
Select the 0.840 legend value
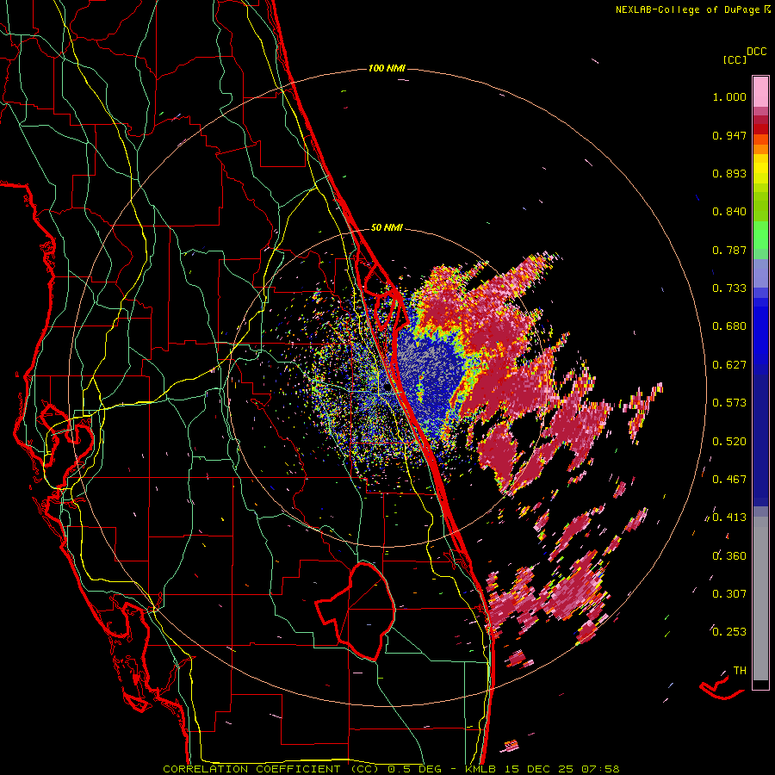point(729,212)
